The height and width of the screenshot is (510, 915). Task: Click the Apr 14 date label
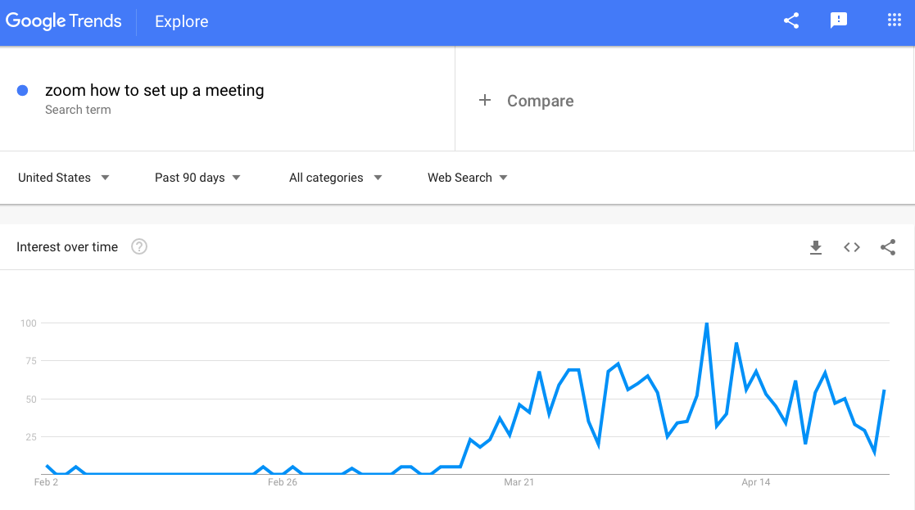pos(755,482)
